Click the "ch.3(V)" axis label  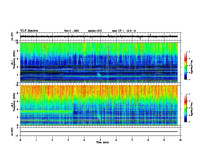12,132
